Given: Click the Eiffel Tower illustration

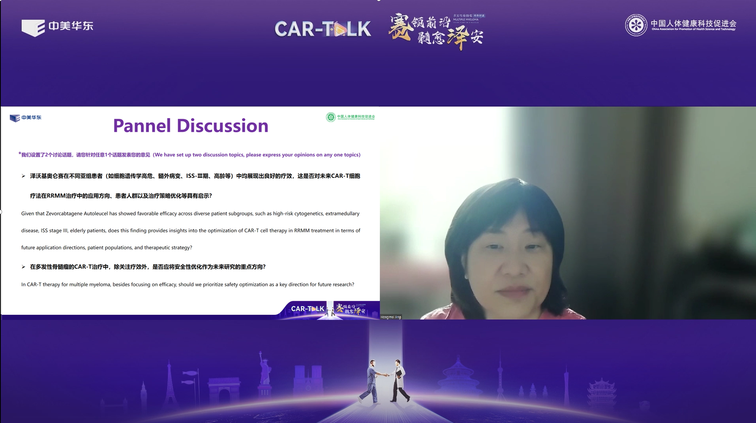Looking at the screenshot, I should tap(169, 382).
